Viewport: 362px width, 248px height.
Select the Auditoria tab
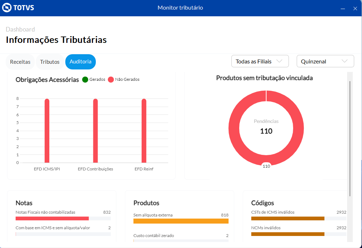click(x=81, y=62)
